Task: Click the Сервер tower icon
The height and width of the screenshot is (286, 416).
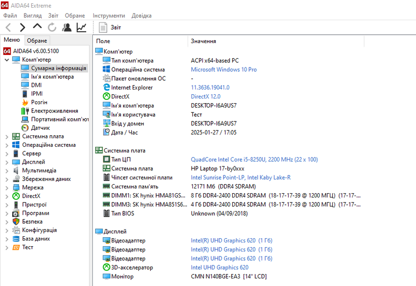Action: point(16,154)
